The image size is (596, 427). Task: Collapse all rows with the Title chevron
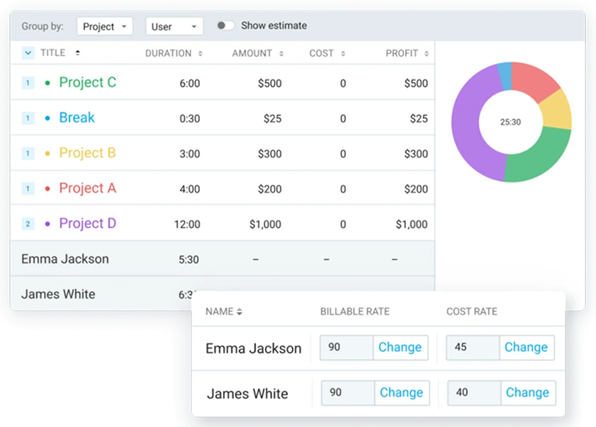pyautogui.click(x=28, y=53)
